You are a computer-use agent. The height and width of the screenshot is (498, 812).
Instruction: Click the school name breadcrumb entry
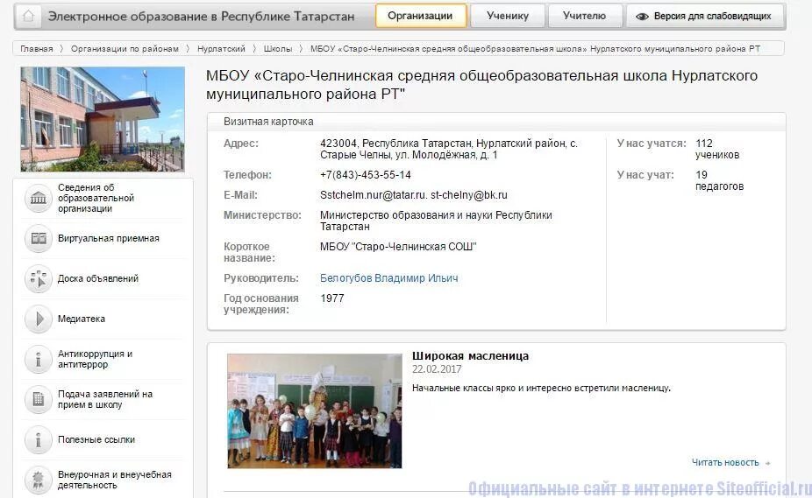point(535,49)
